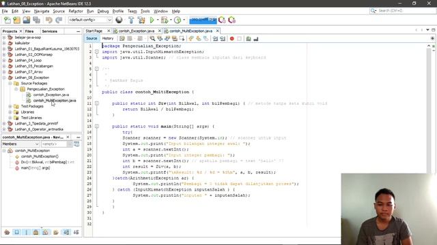
Task: Click the Find Previous Occurrence editor icon
Action: [160, 39]
